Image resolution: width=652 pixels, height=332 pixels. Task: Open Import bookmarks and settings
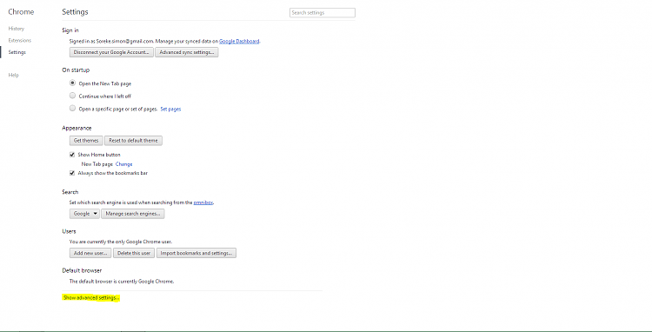point(196,253)
